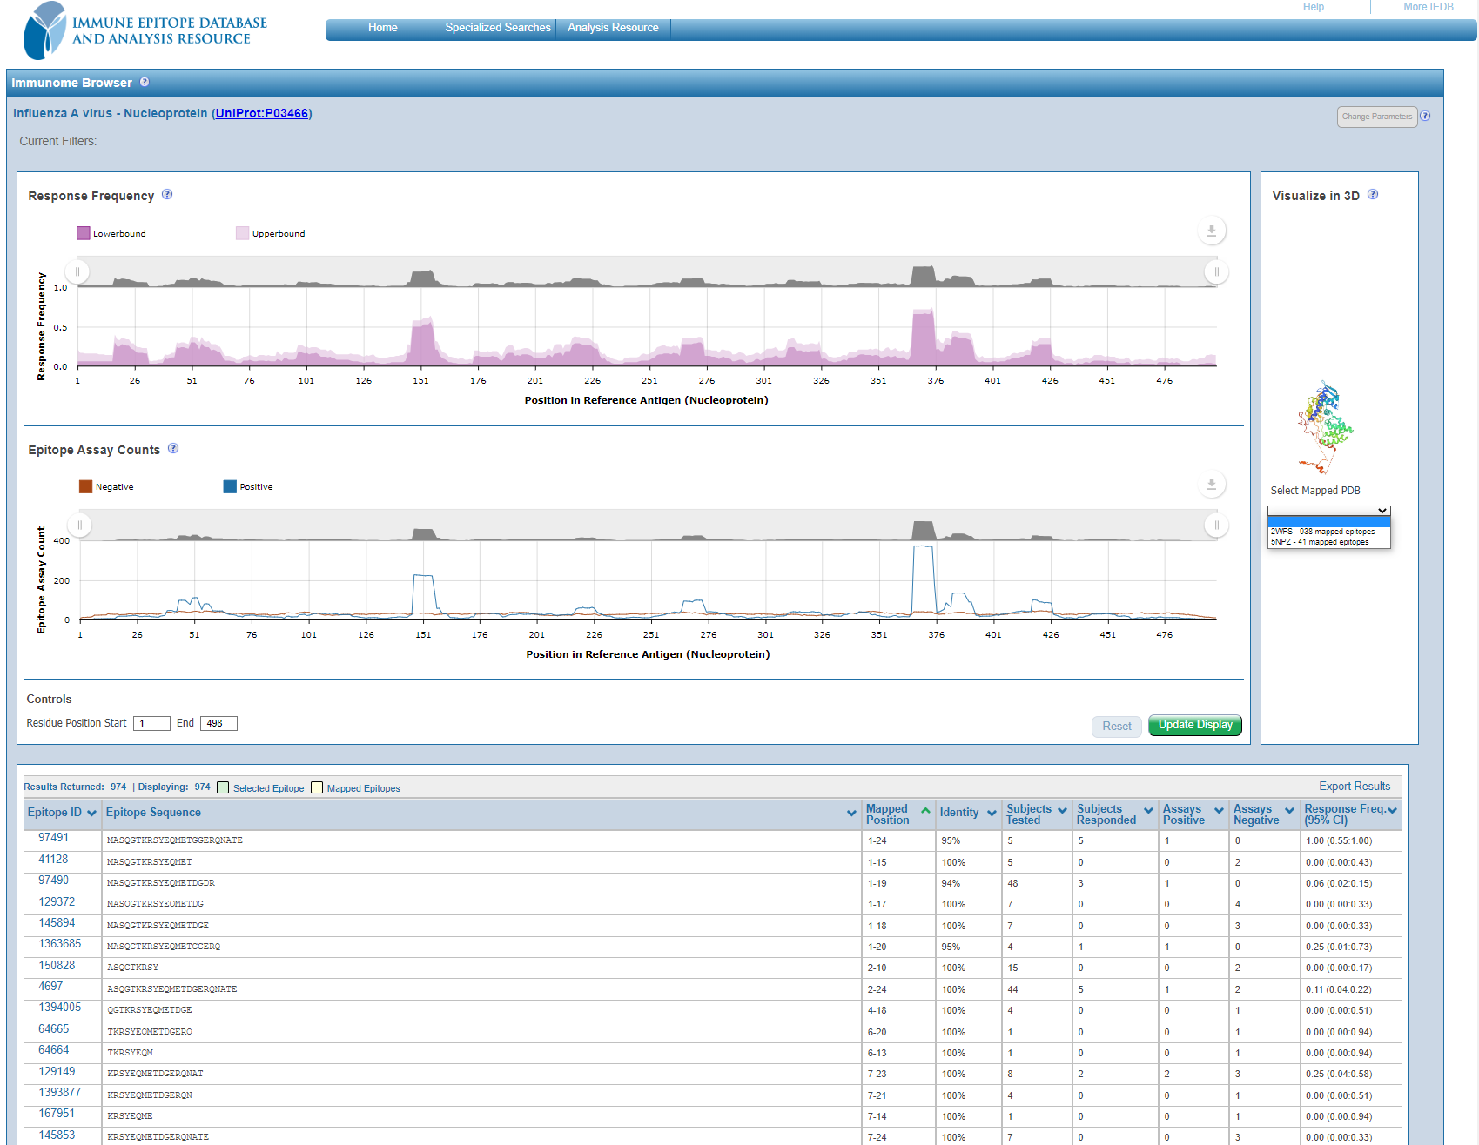This screenshot has height=1145, width=1479.
Task: Open Specialized Searches menu
Action: (x=498, y=28)
